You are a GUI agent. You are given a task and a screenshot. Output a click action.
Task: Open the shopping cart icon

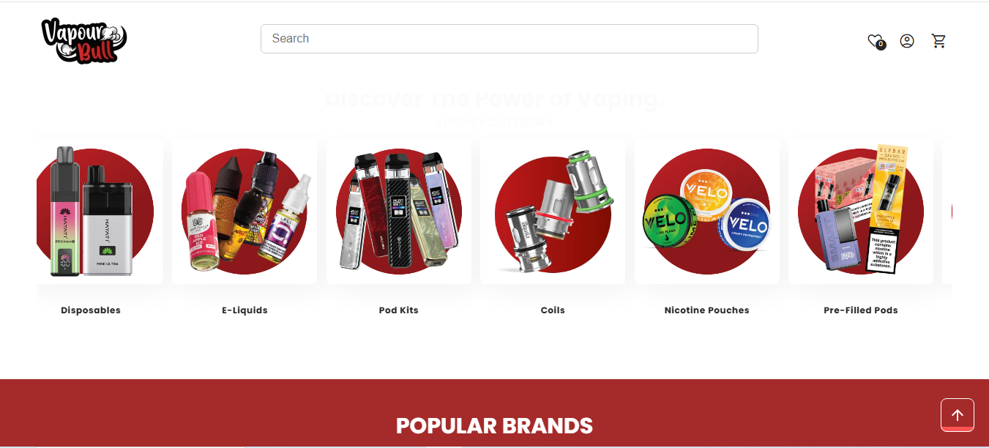(x=938, y=41)
